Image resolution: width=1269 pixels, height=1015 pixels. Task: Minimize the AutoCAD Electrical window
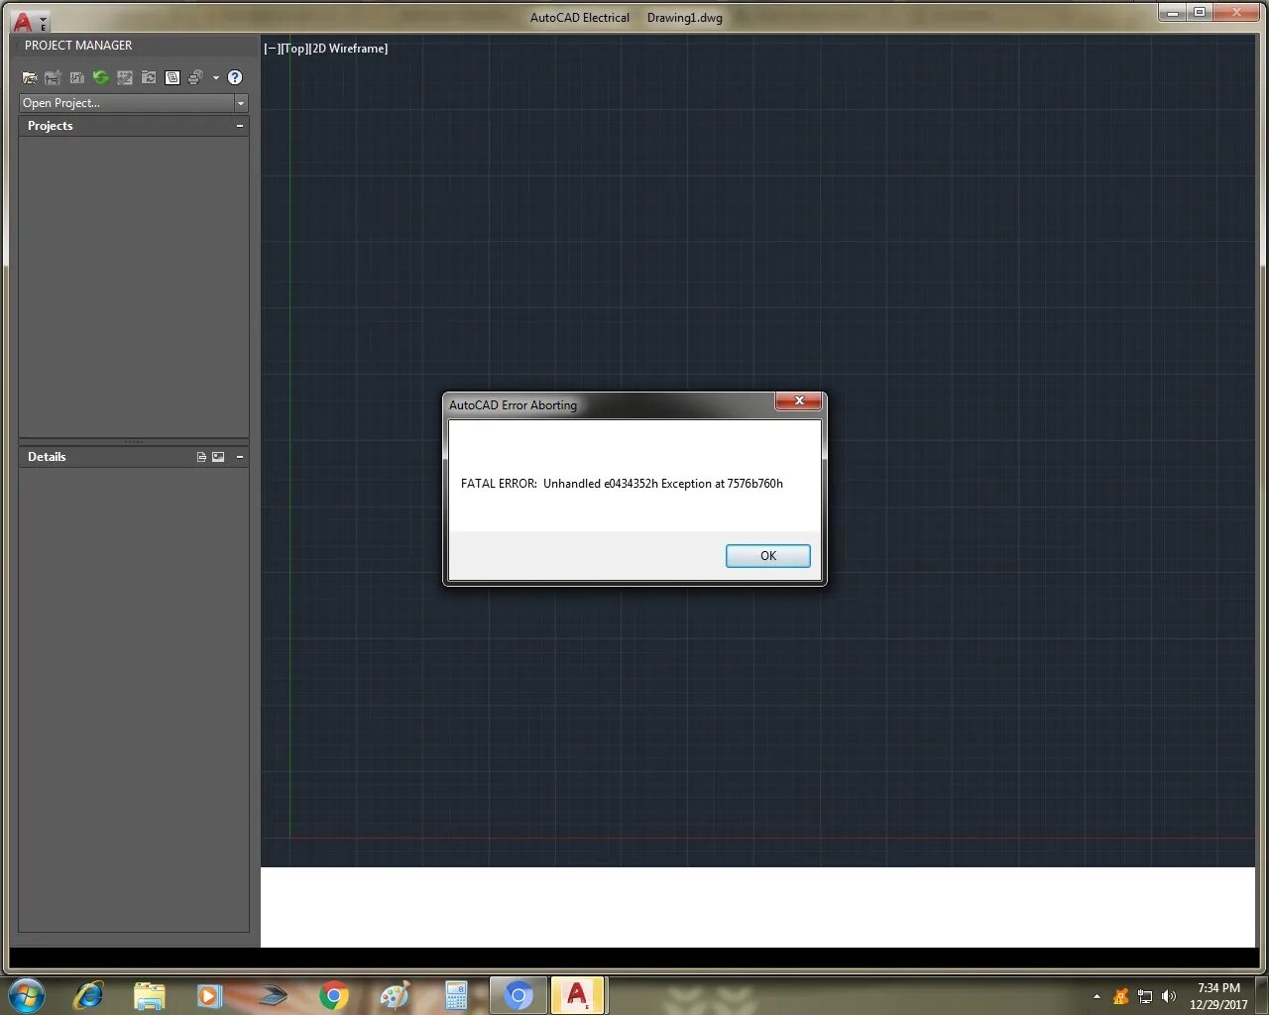coord(1172,13)
